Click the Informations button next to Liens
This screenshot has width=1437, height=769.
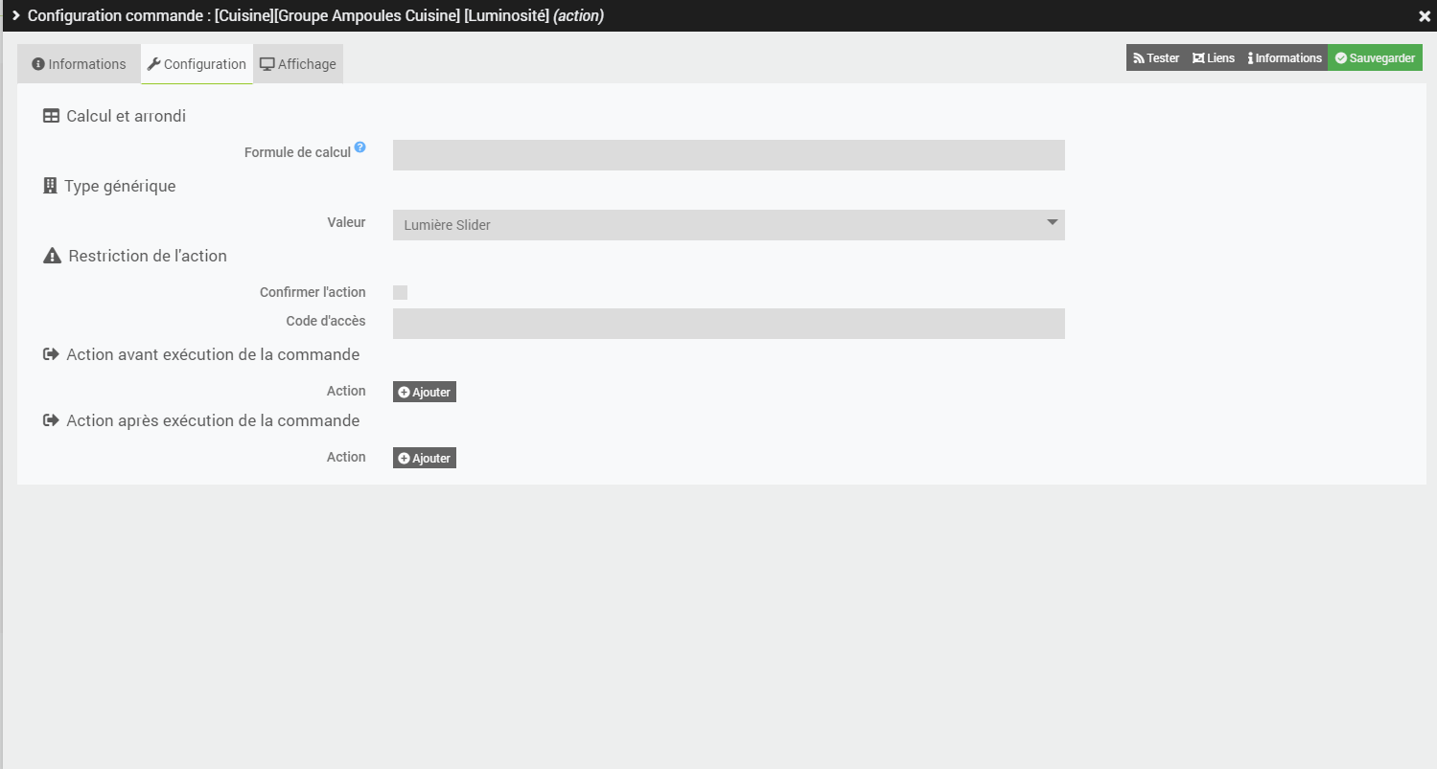click(1285, 58)
